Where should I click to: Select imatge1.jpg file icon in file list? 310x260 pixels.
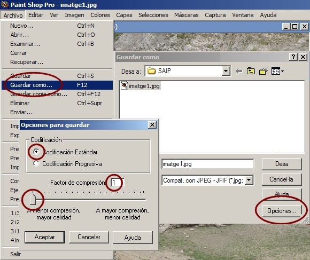click(x=124, y=85)
